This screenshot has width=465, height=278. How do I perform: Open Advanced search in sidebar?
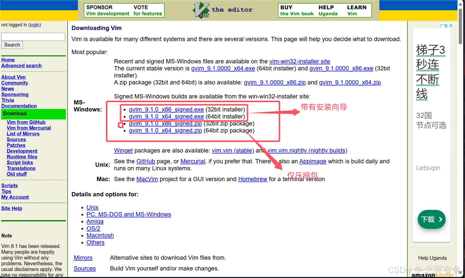click(22, 66)
